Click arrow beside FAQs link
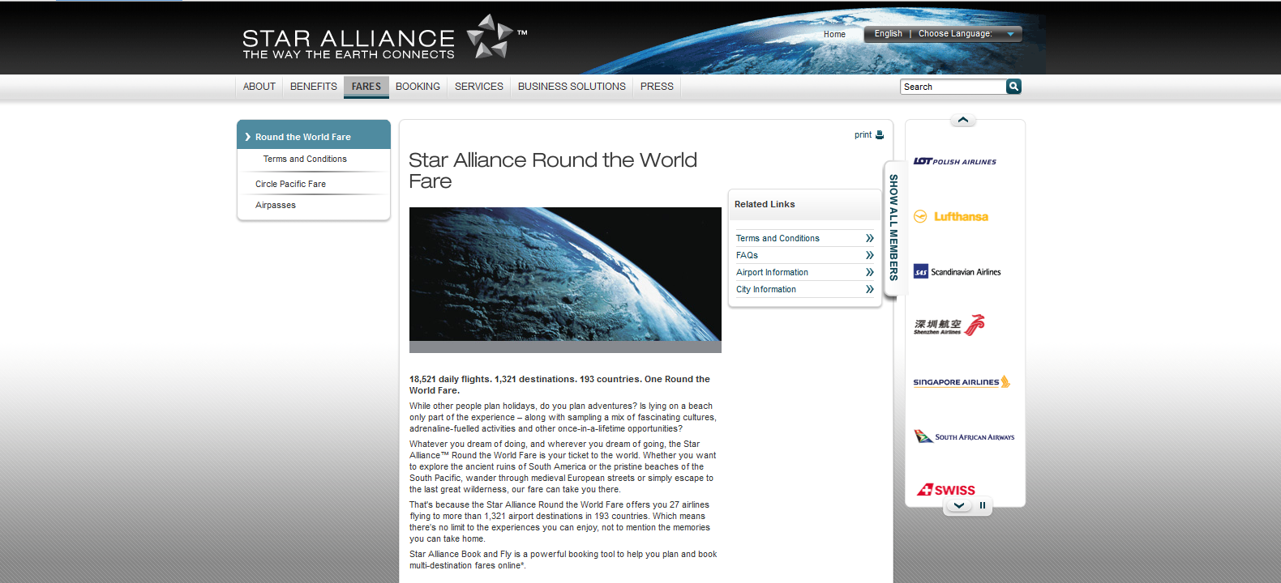This screenshot has height=583, width=1281. coord(870,255)
